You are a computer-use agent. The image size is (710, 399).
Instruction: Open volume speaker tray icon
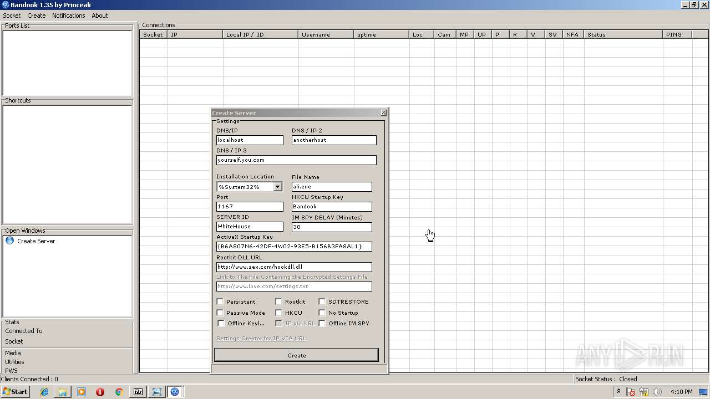click(657, 392)
